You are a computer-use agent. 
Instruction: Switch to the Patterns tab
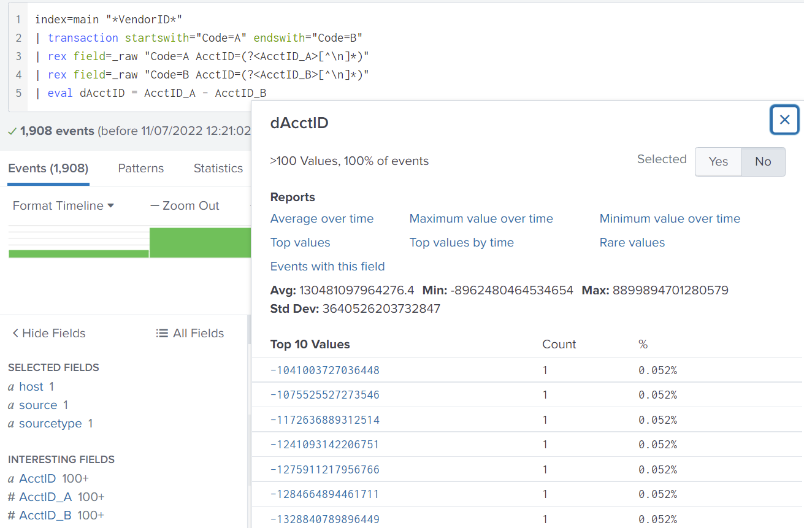[x=140, y=169]
